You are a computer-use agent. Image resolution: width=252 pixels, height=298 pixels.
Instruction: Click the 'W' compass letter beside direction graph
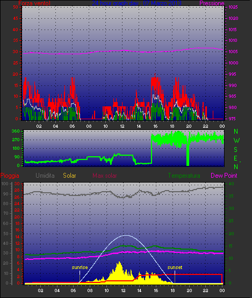[x=236, y=141]
